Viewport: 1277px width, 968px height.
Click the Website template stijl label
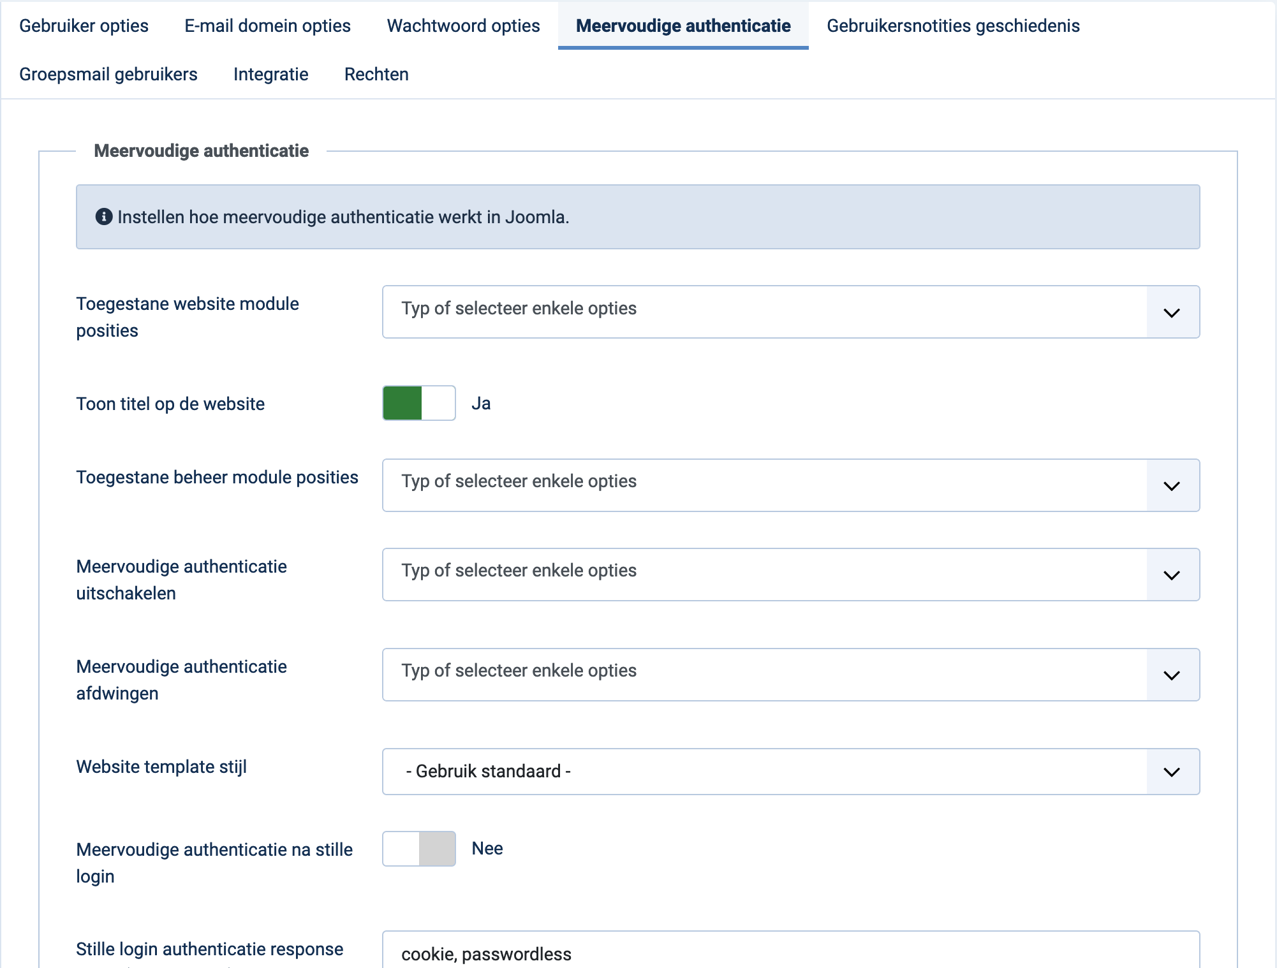tap(161, 766)
